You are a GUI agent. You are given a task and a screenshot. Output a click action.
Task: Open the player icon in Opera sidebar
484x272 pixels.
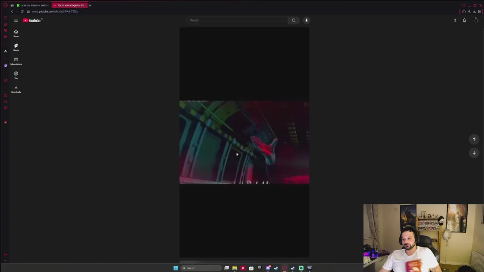5,80
